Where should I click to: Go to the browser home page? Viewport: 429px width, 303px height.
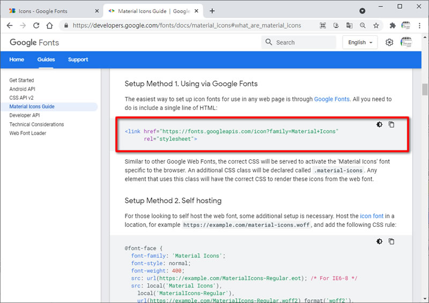pos(49,25)
